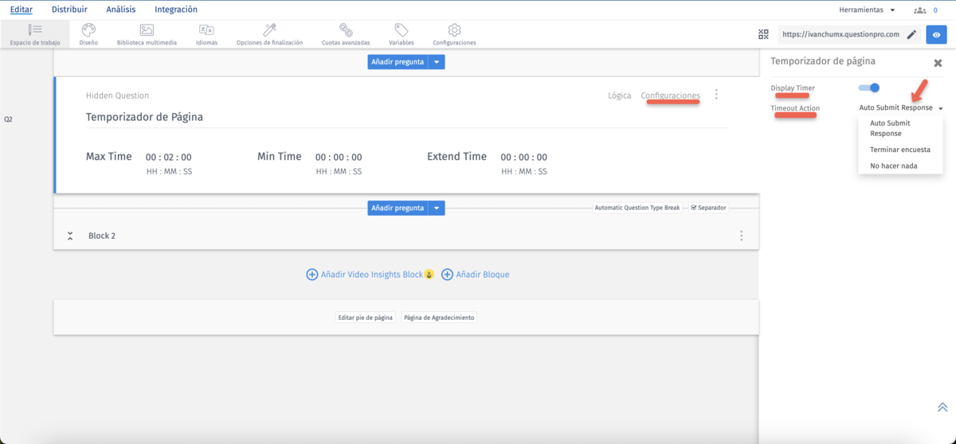Image resolution: width=956 pixels, height=444 pixels.
Task: Click Automatic Question Type Break button
Action: click(637, 208)
